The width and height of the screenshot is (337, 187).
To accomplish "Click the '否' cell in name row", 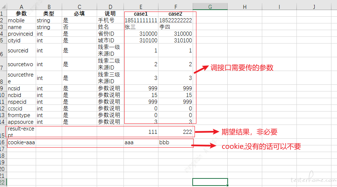I will (79, 27).
